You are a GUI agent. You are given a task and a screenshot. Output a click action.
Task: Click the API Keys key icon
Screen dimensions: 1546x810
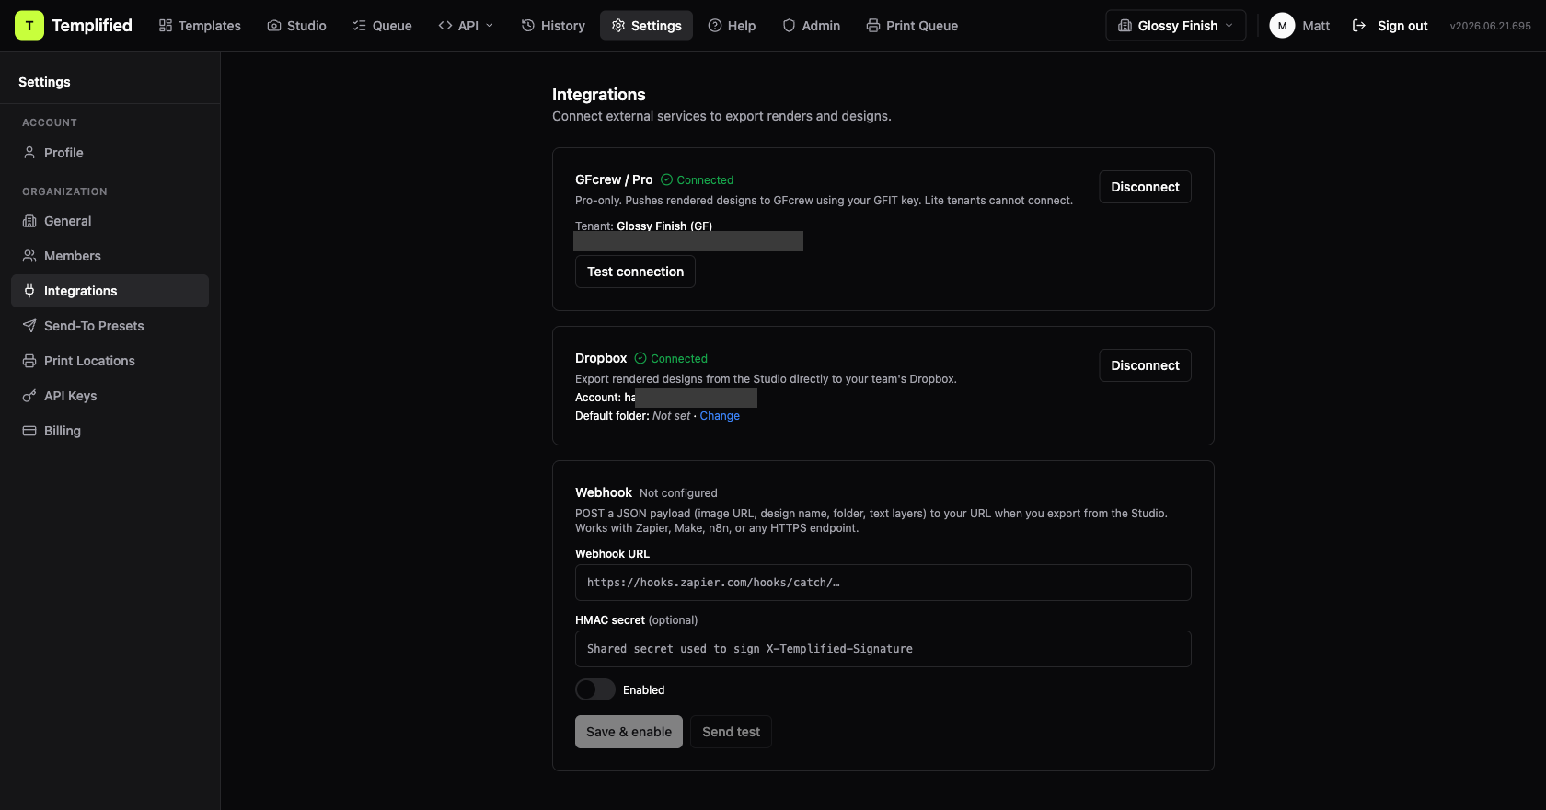point(29,396)
